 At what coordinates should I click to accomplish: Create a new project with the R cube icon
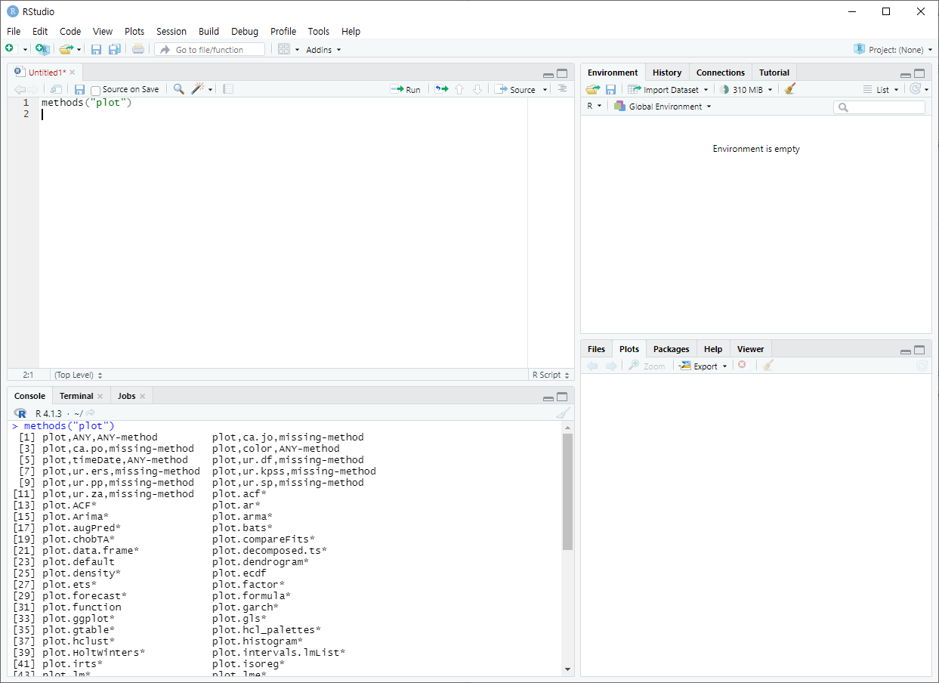pos(42,49)
